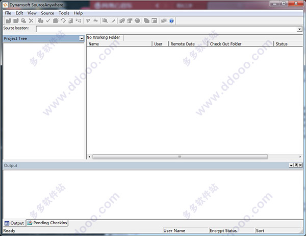The height and width of the screenshot is (236, 306).
Task: Open the File menu
Action: coord(8,13)
